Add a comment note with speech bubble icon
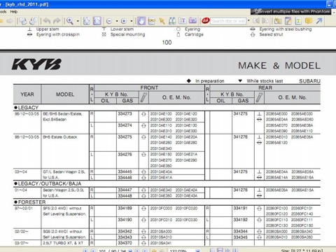336x252 pixels. coord(309,21)
